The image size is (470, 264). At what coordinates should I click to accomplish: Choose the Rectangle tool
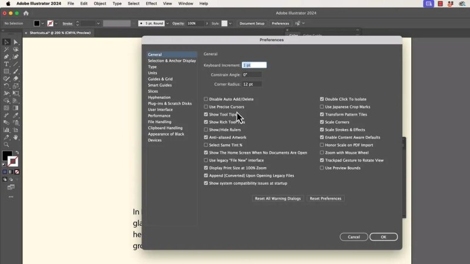(6, 71)
